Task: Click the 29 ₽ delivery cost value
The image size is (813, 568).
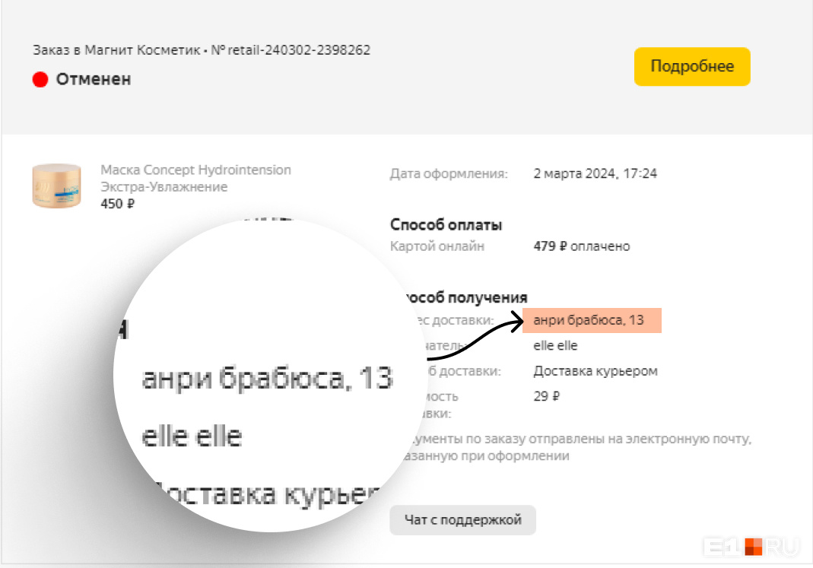Action: (x=547, y=396)
